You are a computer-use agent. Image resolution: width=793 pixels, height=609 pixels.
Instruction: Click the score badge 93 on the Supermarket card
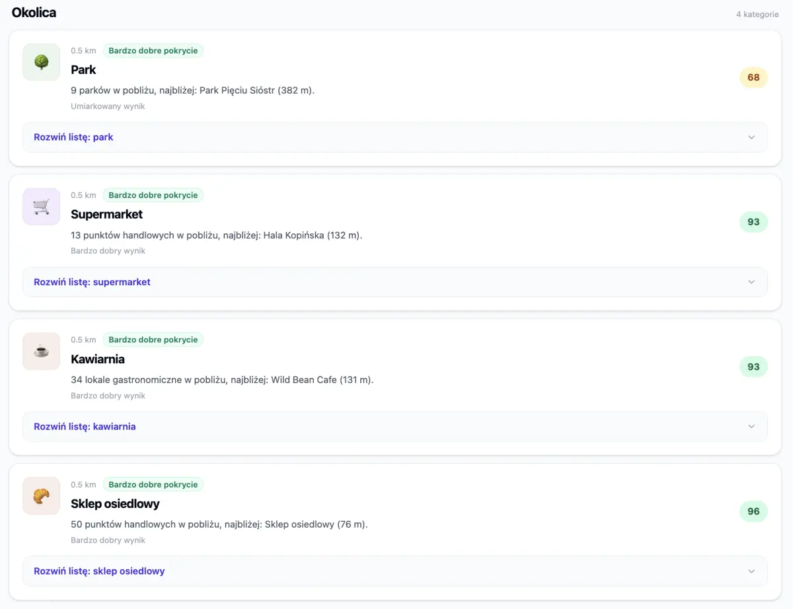pyautogui.click(x=753, y=222)
